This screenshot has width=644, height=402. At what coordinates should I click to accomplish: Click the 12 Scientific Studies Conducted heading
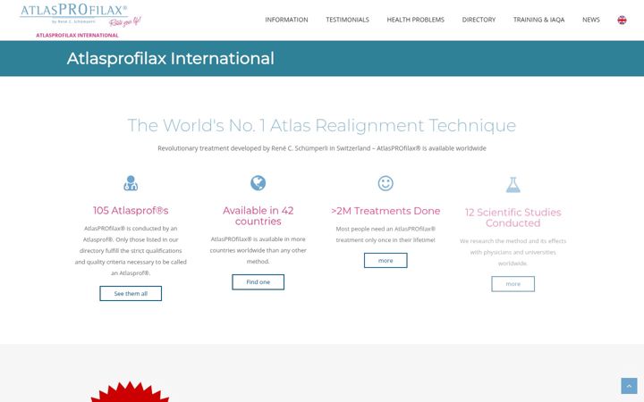[x=513, y=217]
